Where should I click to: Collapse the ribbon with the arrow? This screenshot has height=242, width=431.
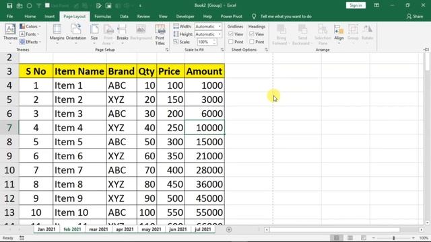[x=426, y=50]
